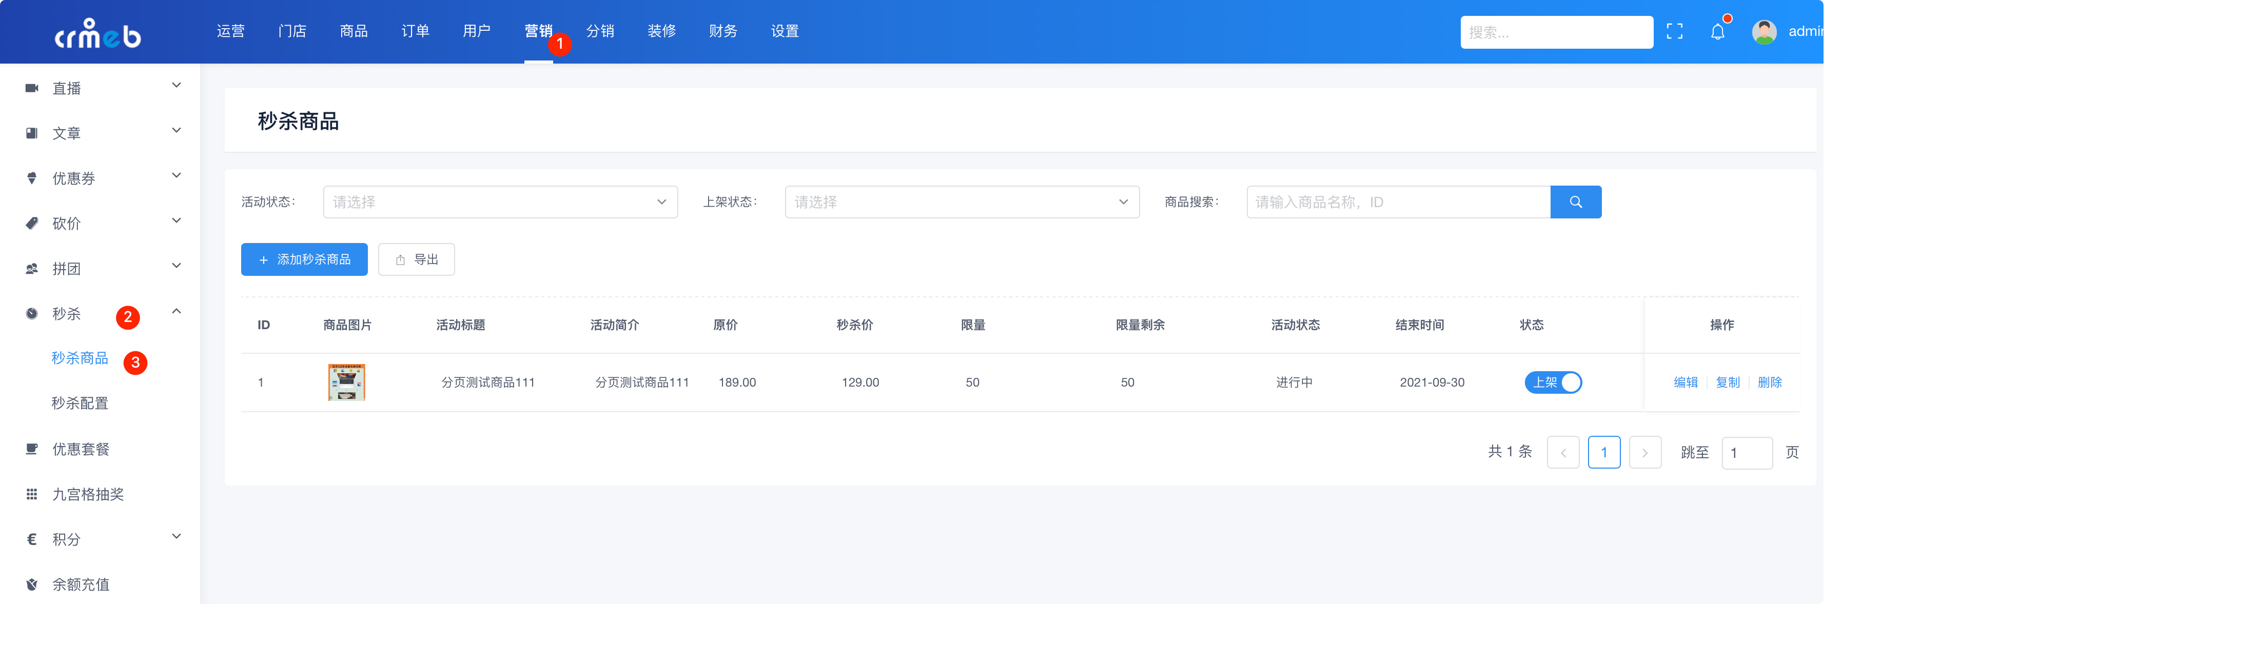This screenshot has width=2253, height=646.
Task: Click the 2021-09-30 end date cell
Action: 1432,382
